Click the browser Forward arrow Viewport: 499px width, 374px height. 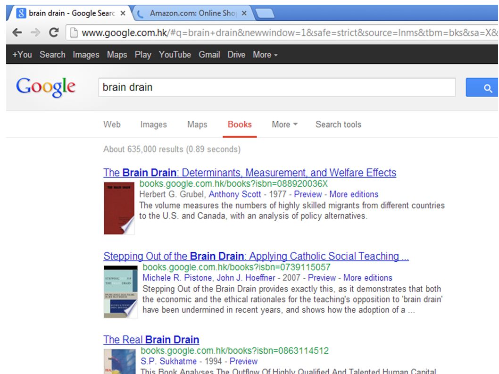(x=35, y=33)
